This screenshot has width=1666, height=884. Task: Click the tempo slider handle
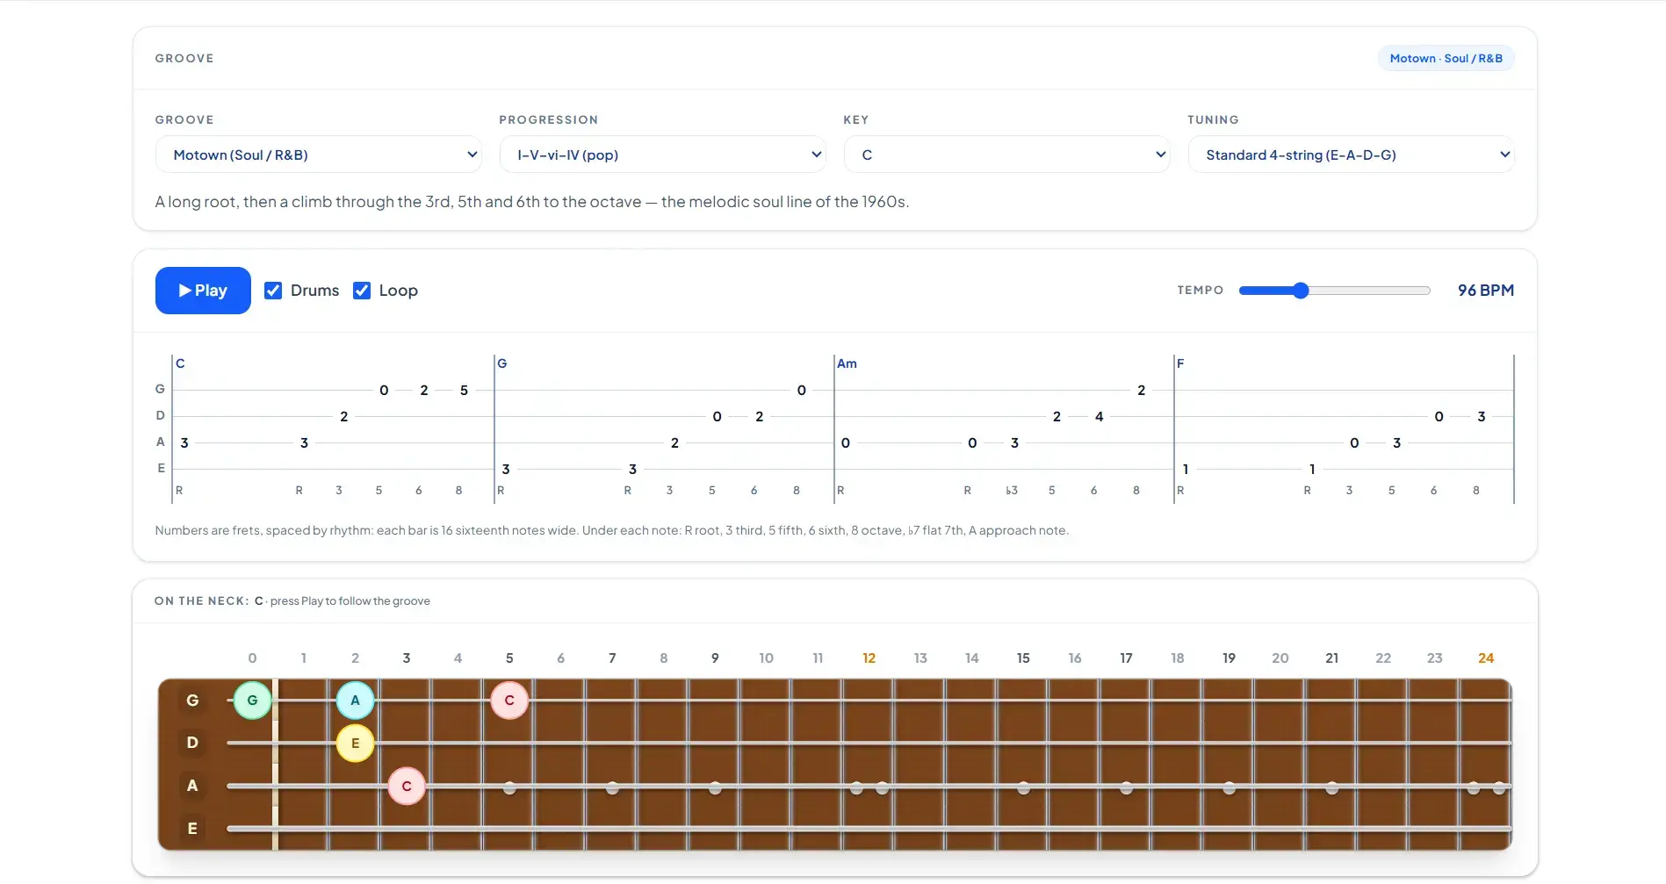pos(1301,291)
